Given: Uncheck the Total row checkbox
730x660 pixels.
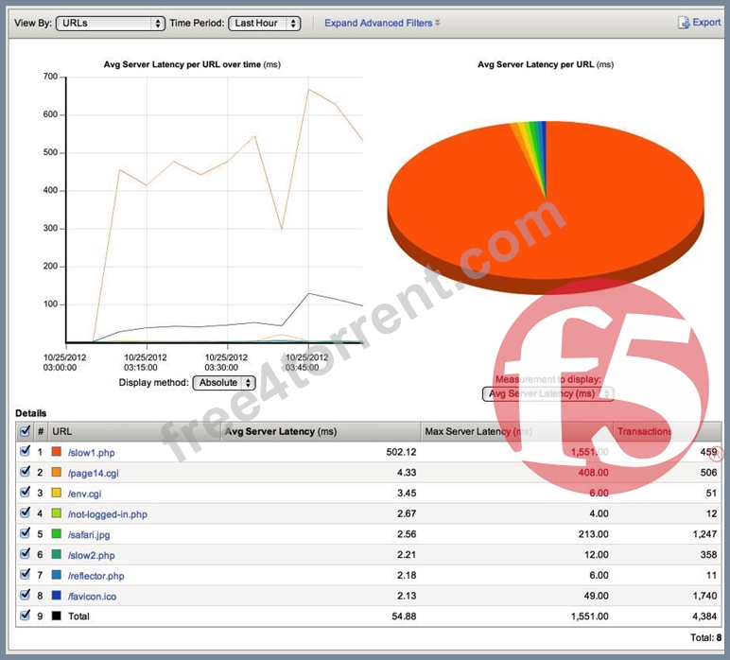Looking at the screenshot, I should pos(26,616).
